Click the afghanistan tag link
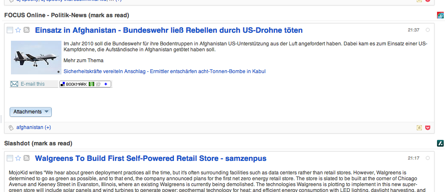This screenshot has width=445, height=192. pyautogui.click(x=30, y=127)
